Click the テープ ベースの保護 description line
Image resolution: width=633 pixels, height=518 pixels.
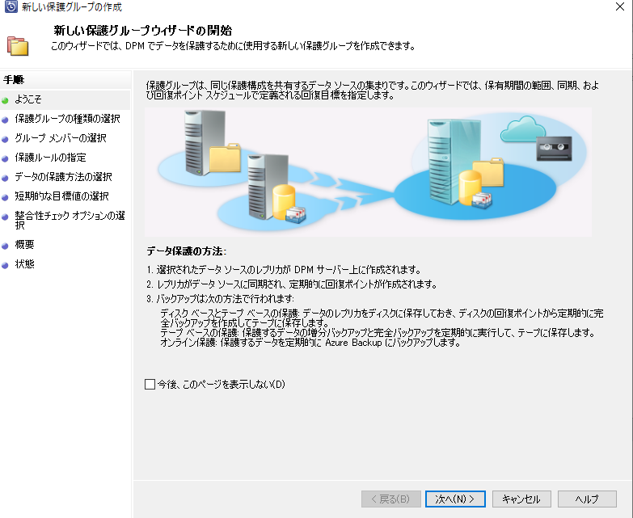click(x=378, y=333)
